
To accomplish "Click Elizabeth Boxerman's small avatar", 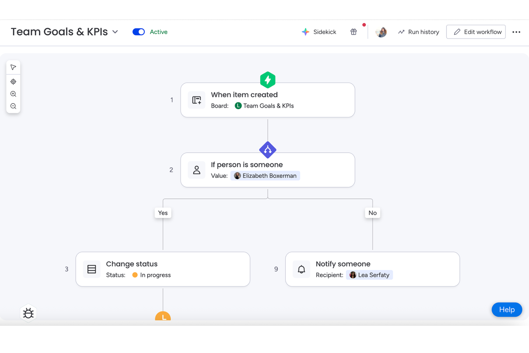I will click(237, 176).
